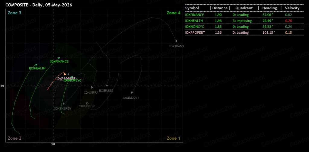Click the IDXCYCLIC arrowhead marker
The width and height of the screenshot is (309, 152).
[87, 103]
